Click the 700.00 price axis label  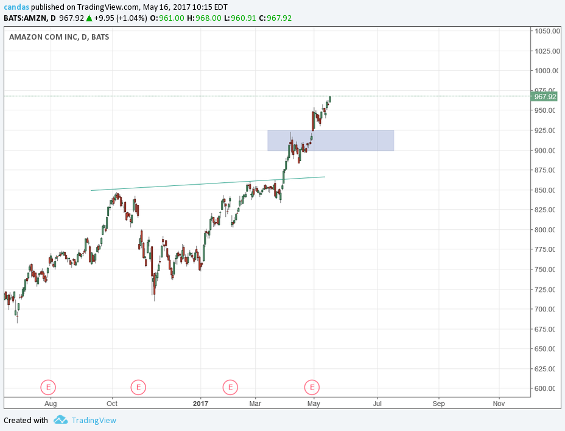[545, 309]
